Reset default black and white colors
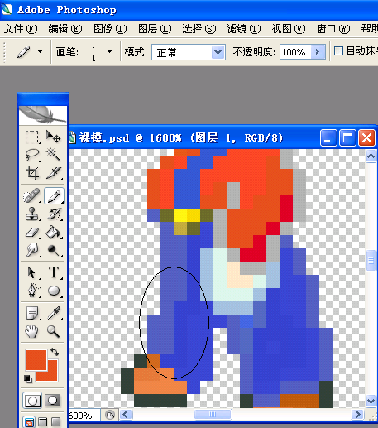Screen dimensions: 378x428 28,379
